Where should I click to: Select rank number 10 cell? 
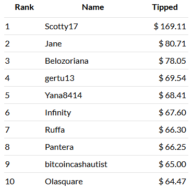[x=10, y=182]
